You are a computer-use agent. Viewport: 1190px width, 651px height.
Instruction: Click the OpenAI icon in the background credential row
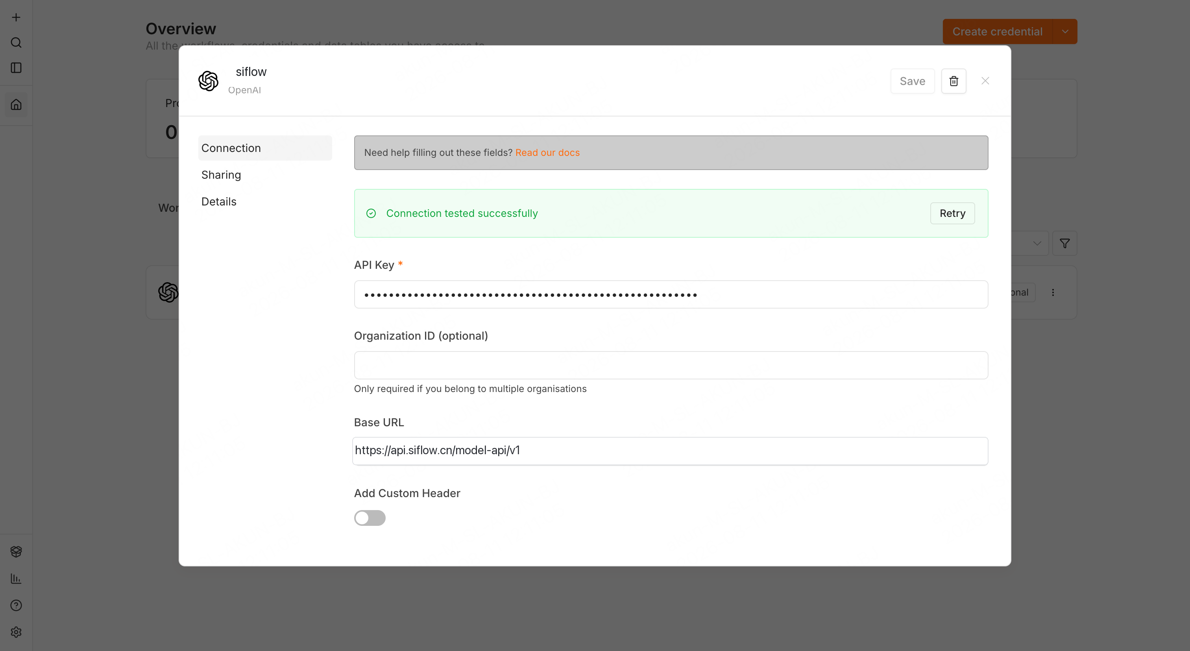click(168, 292)
